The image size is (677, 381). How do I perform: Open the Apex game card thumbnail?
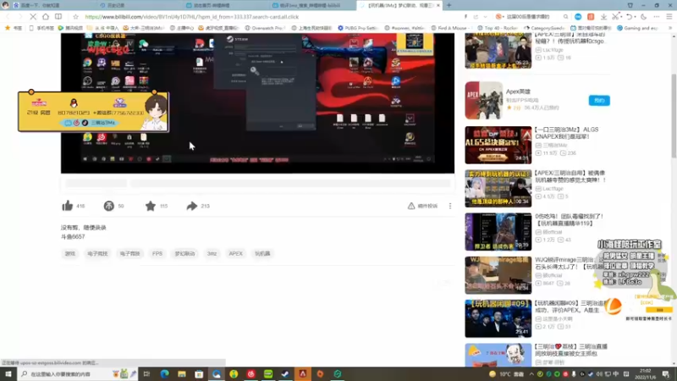click(483, 100)
